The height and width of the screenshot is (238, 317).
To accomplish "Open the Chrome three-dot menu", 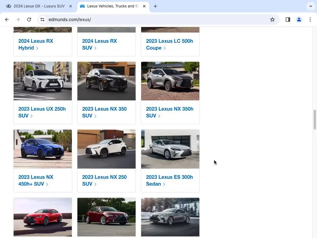I will [310, 20].
